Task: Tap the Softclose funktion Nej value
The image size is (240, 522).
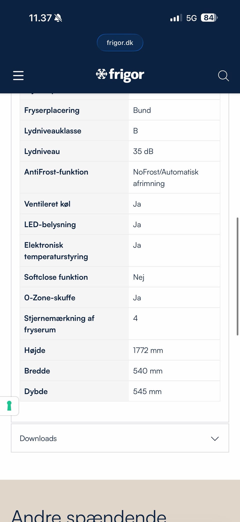Action: tap(139, 277)
